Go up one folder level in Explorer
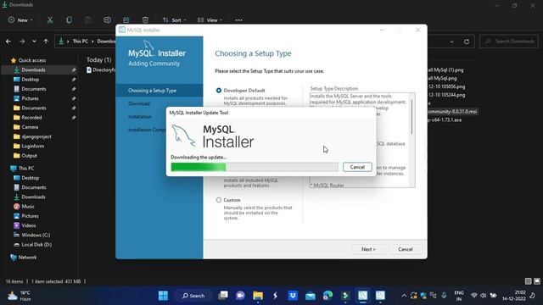 46,42
